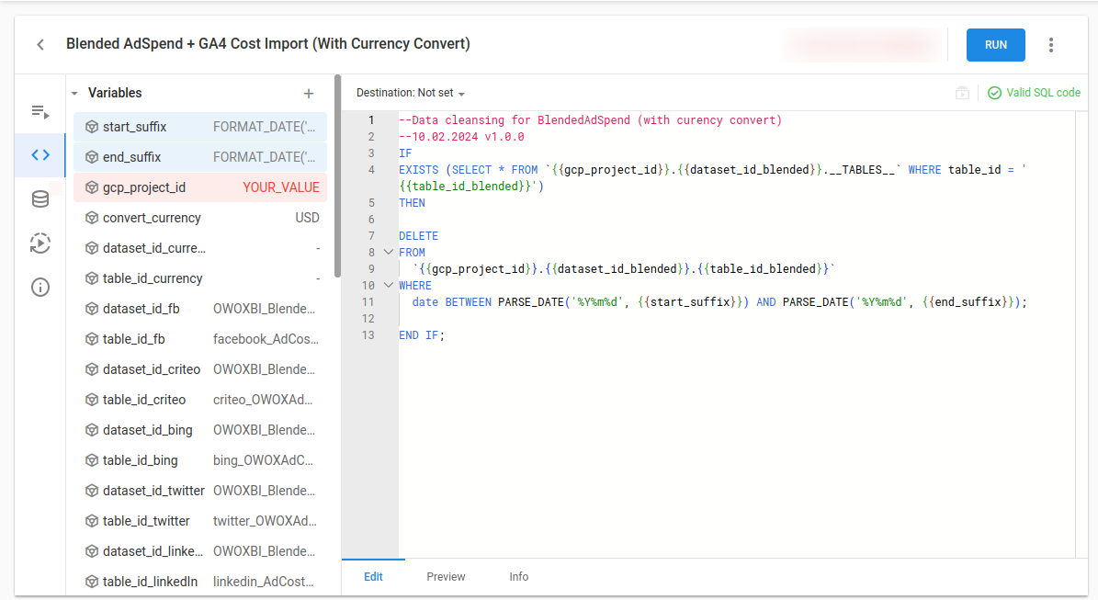Click the IF keyword on line 3
The width and height of the screenshot is (1098, 600).
pyautogui.click(x=405, y=153)
